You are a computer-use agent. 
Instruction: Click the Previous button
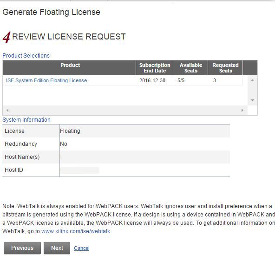pyautogui.click(x=22, y=248)
